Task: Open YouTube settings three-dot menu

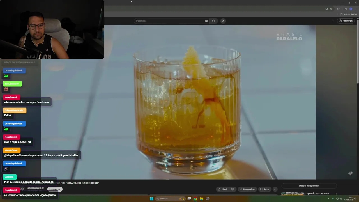Action: point(333,21)
